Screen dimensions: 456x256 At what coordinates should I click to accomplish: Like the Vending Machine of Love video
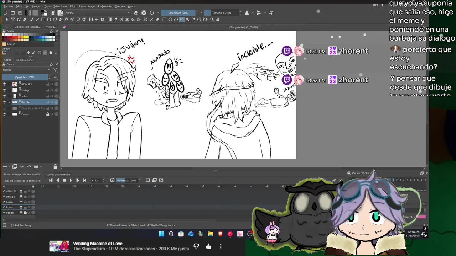[x=208, y=246]
